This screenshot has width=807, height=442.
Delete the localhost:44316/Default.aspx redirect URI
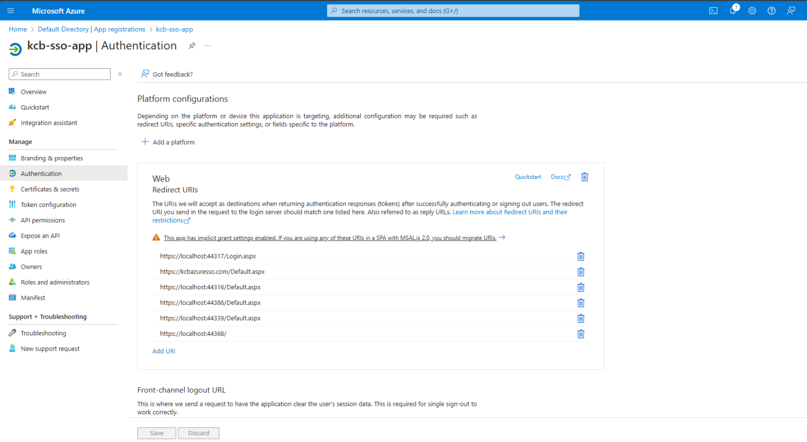(581, 288)
